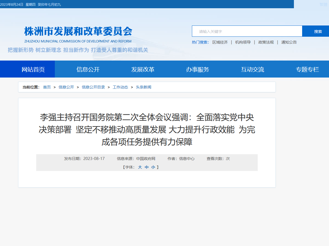Go to 发展改革 in the nav bar
Screen dimensions: 329x246
pyautogui.click(x=143, y=69)
